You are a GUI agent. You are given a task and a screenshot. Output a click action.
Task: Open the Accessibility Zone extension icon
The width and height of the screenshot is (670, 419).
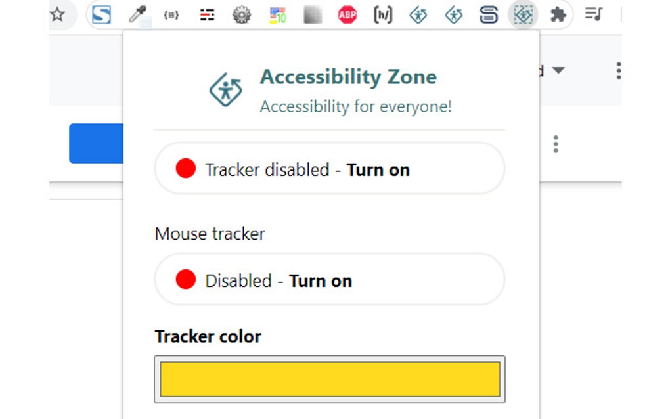click(x=523, y=15)
